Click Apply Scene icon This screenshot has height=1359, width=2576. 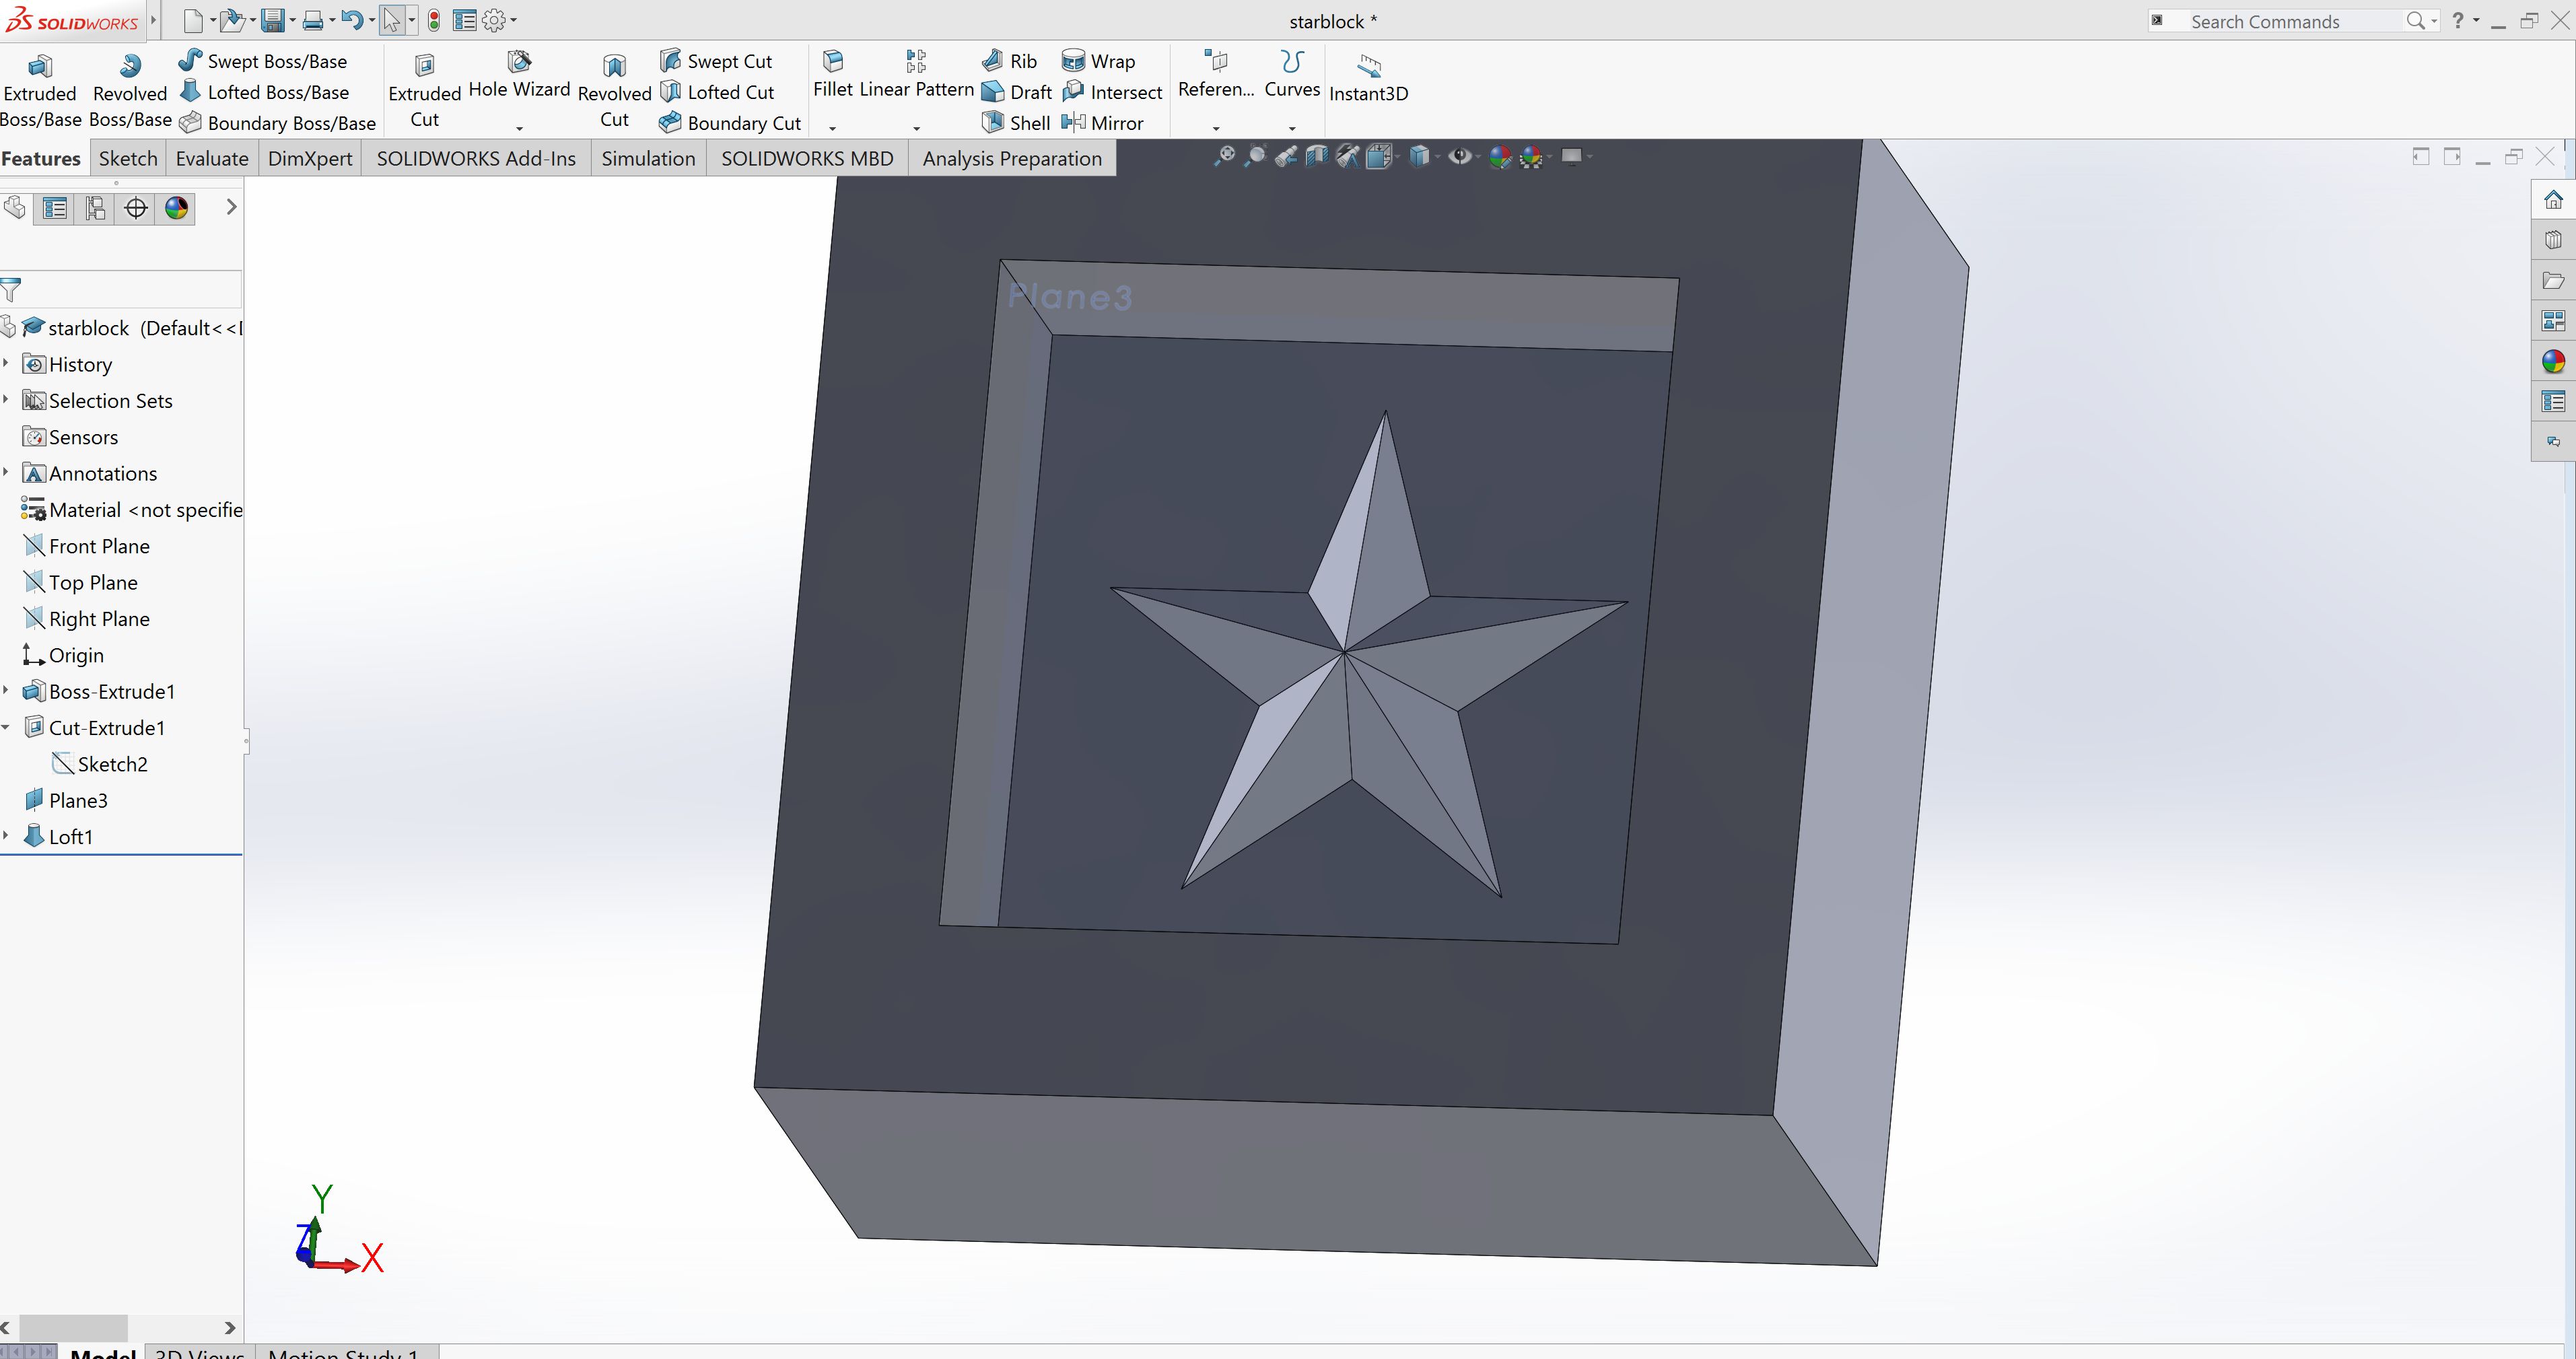click(x=1531, y=156)
